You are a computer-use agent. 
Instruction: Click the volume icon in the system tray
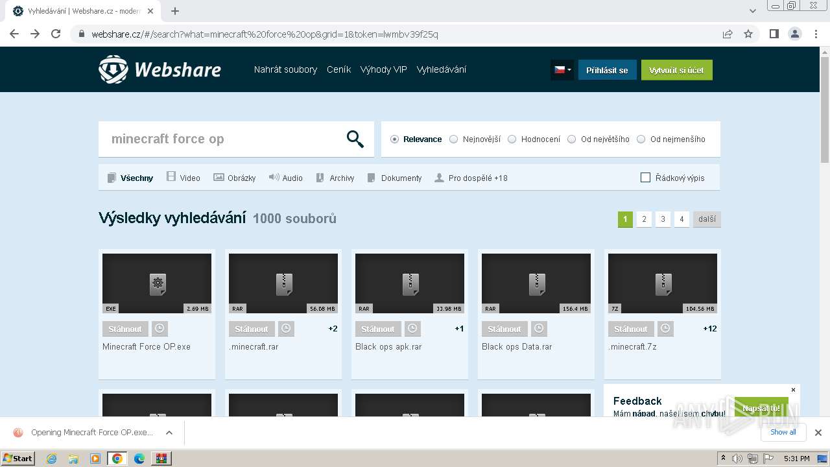click(x=737, y=459)
